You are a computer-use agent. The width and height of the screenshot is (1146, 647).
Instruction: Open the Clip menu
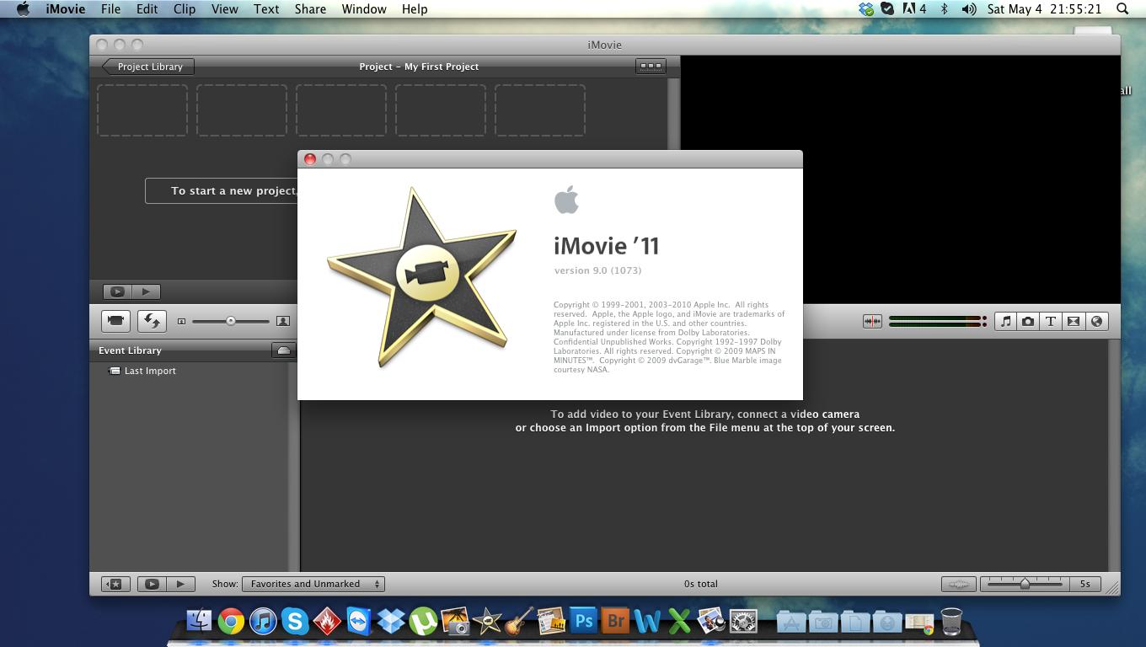pos(184,9)
